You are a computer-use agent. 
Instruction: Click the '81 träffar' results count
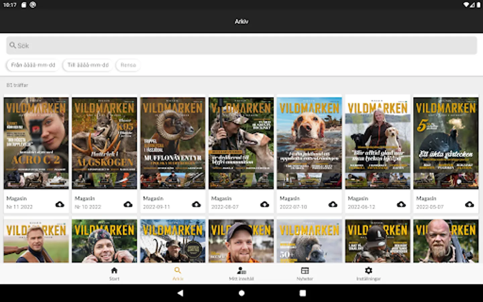tap(17, 85)
